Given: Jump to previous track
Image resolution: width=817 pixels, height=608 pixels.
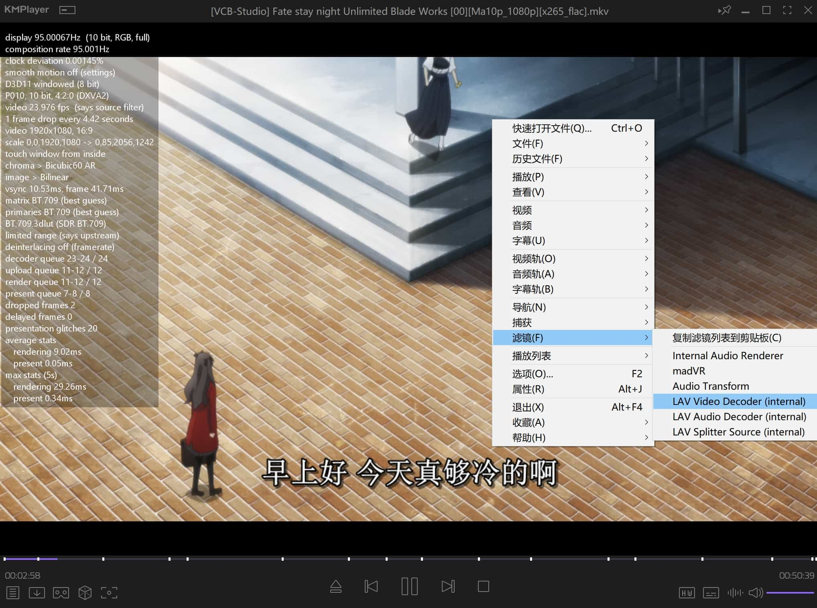Looking at the screenshot, I should 371,587.
